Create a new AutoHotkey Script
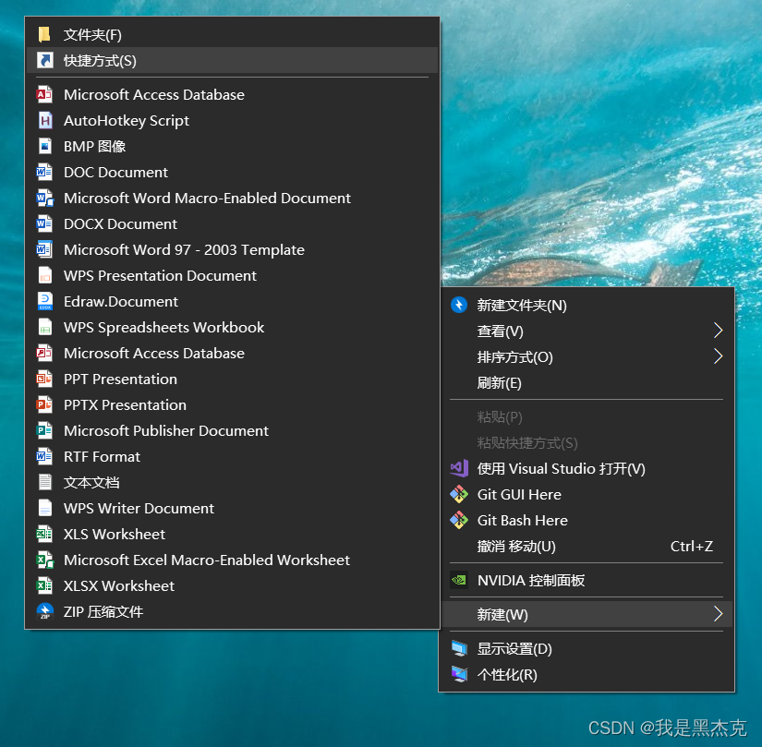This screenshot has height=747, width=762. [x=232, y=120]
